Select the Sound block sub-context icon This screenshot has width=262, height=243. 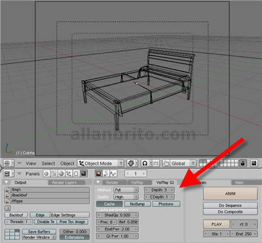click(x=113, y=174)
